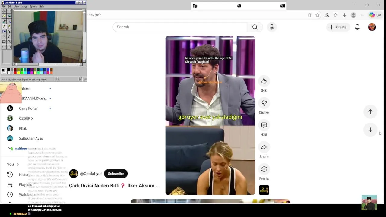Viewport: 386px width, 217px height.
Task: Open the browser split screen icon
Action: 310,15
